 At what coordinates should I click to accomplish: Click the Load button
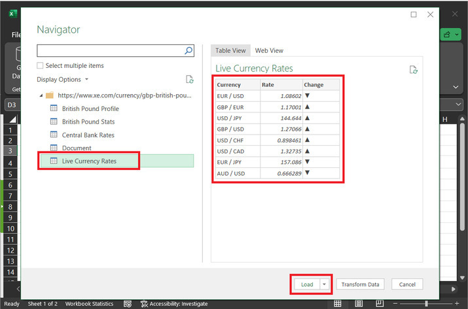307,284
